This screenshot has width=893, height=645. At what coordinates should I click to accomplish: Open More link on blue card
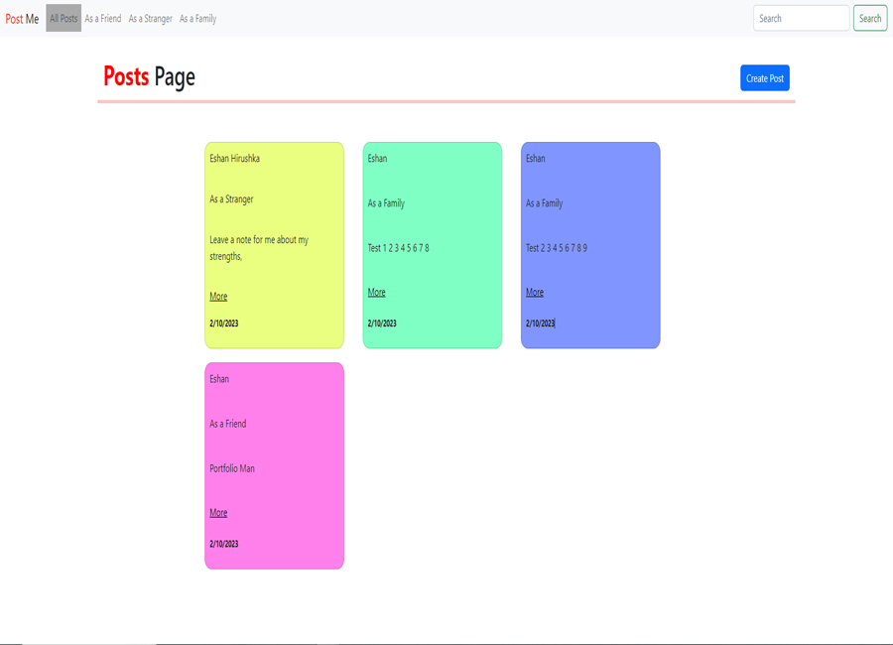[535, 293]
